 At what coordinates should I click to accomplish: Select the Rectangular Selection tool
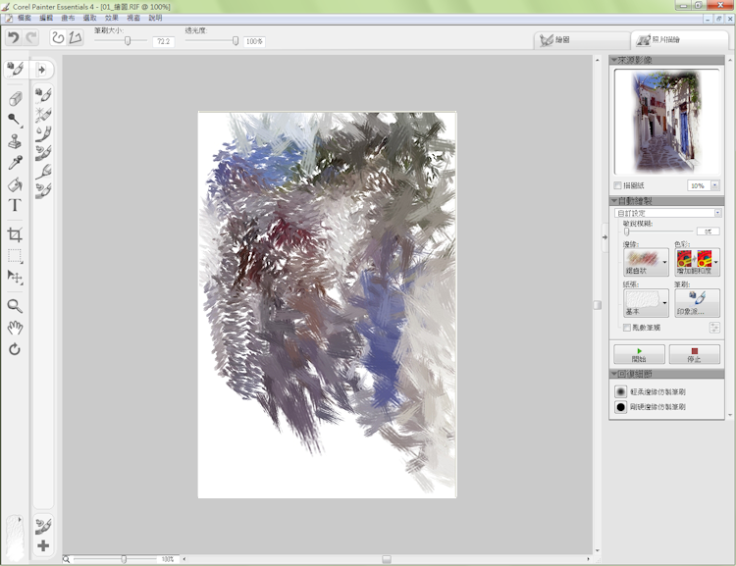click(x=15, y=256)
